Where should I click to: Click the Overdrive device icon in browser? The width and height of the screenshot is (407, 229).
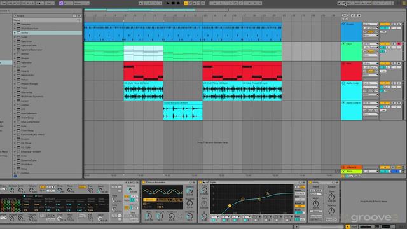click(x=18, y=92)
